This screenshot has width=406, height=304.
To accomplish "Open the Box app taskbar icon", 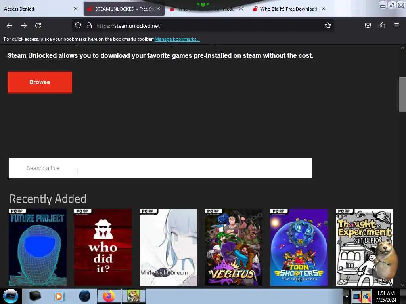I will (x=133, y=296).
